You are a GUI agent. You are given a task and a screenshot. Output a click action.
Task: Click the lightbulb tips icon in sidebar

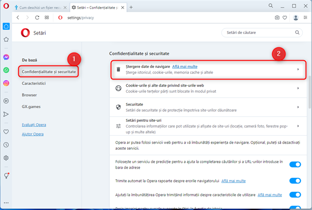point(6,176)
